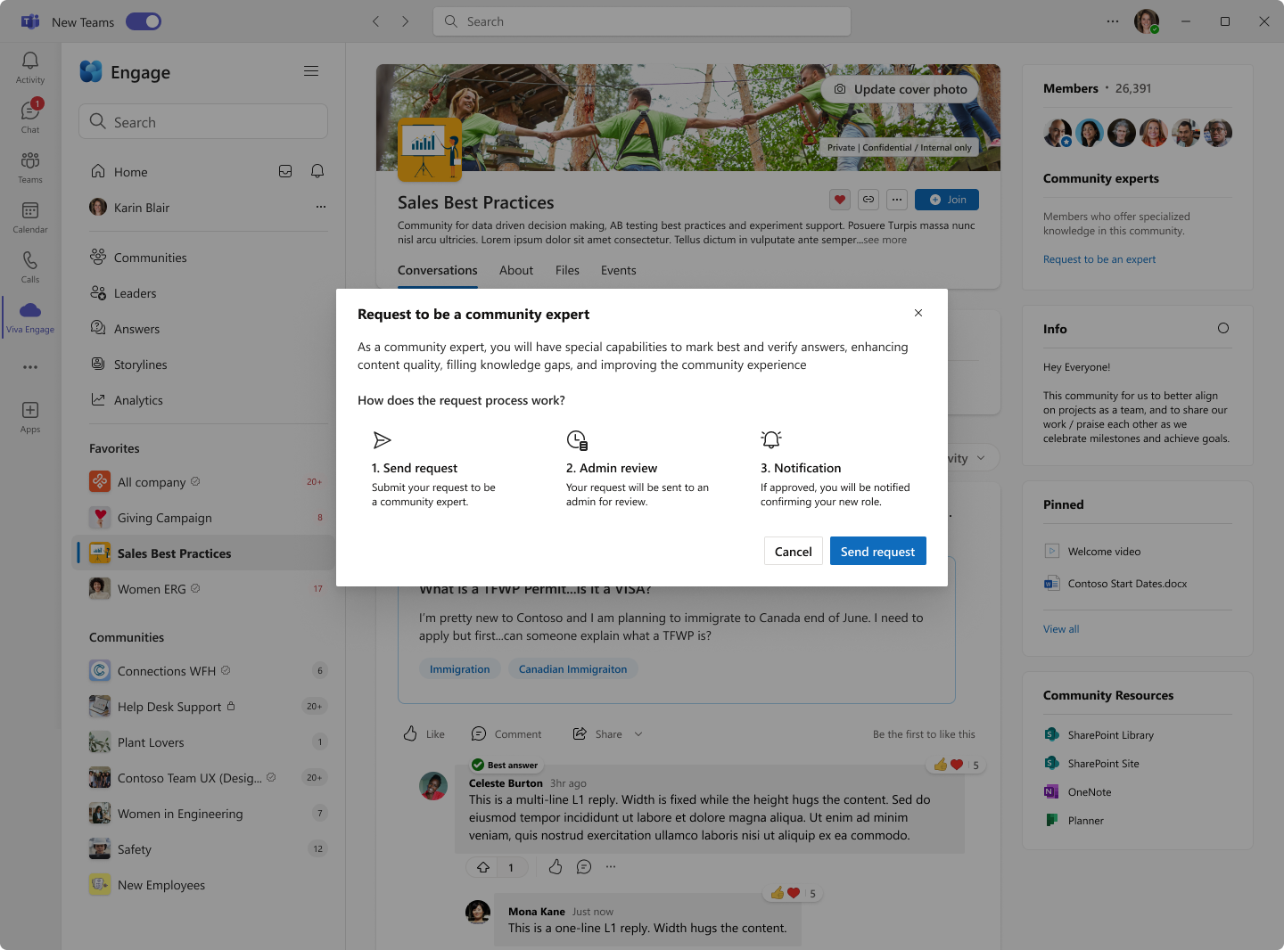This screenshot has width=1284, height=950.
Task: Expand the Share options chevron
Action: pyautogui.click(x=638, y=734)
